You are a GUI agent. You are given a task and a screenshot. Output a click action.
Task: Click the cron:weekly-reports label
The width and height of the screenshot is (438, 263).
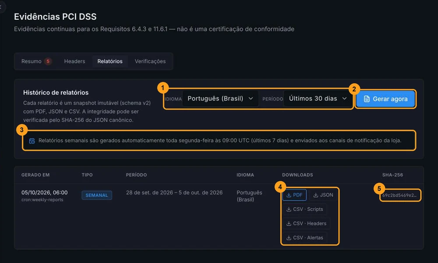[x=42, y=200]
